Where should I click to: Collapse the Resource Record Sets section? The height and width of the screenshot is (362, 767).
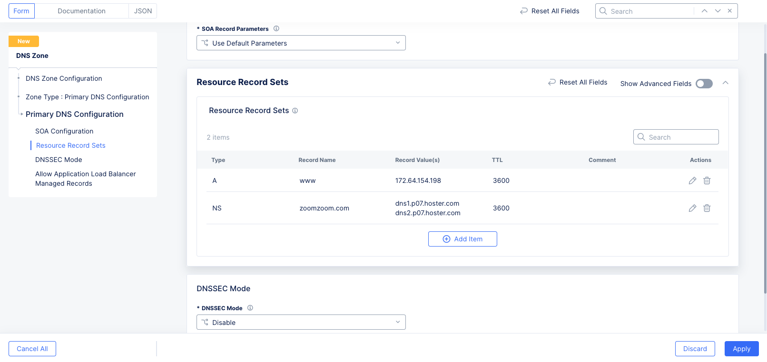725,83
